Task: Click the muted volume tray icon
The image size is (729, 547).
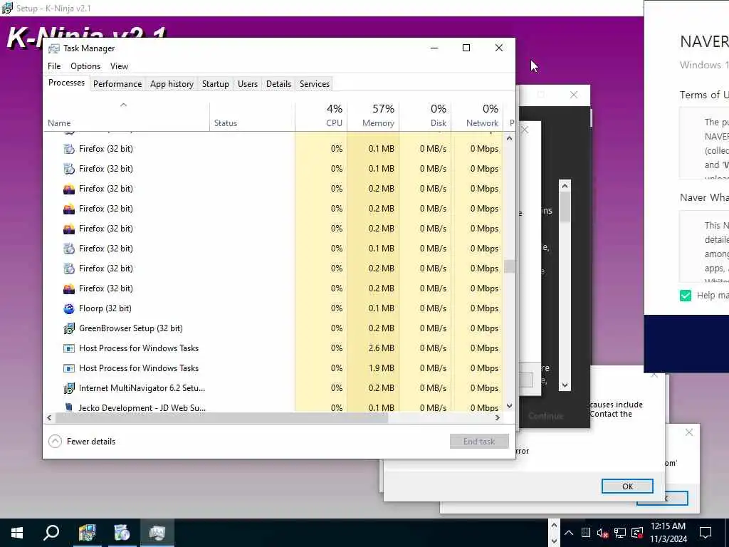Action: tap(602, 533)
